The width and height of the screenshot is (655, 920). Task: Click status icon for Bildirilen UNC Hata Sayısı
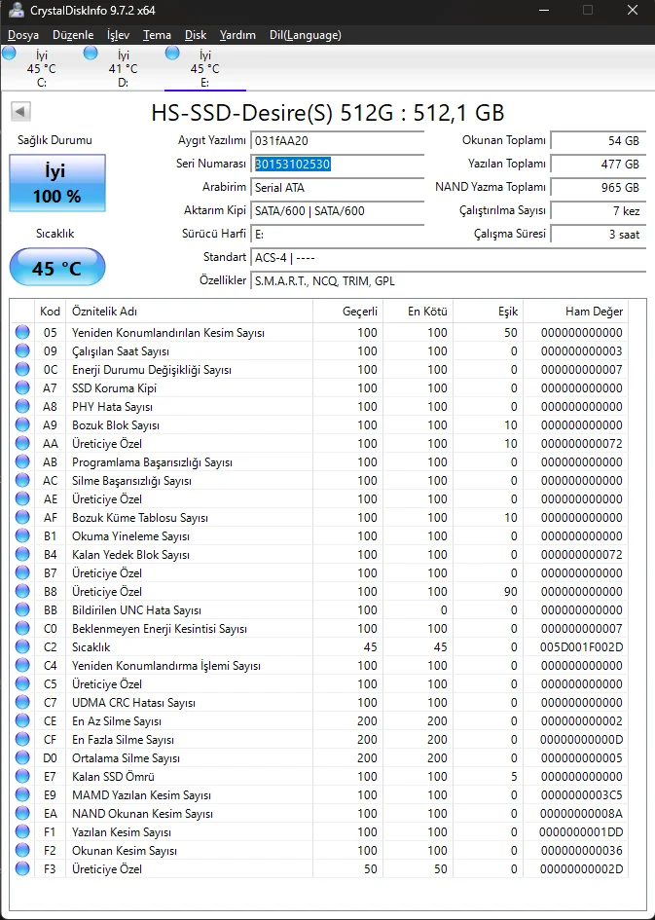tap(22, 609)
